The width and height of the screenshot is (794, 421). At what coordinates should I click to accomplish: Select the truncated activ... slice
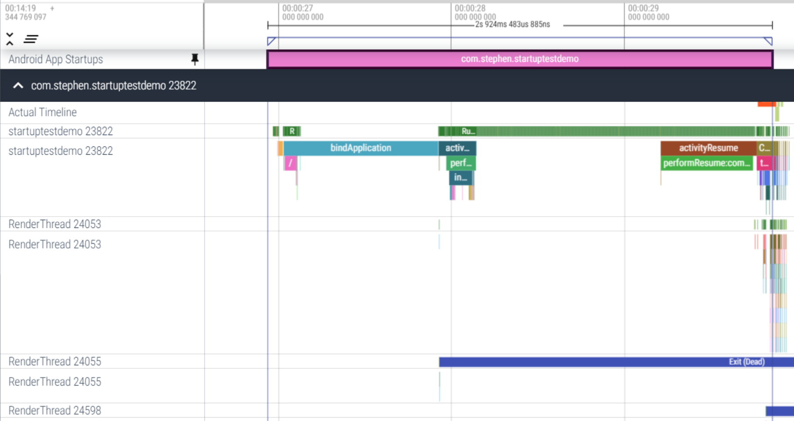(457, 148)
